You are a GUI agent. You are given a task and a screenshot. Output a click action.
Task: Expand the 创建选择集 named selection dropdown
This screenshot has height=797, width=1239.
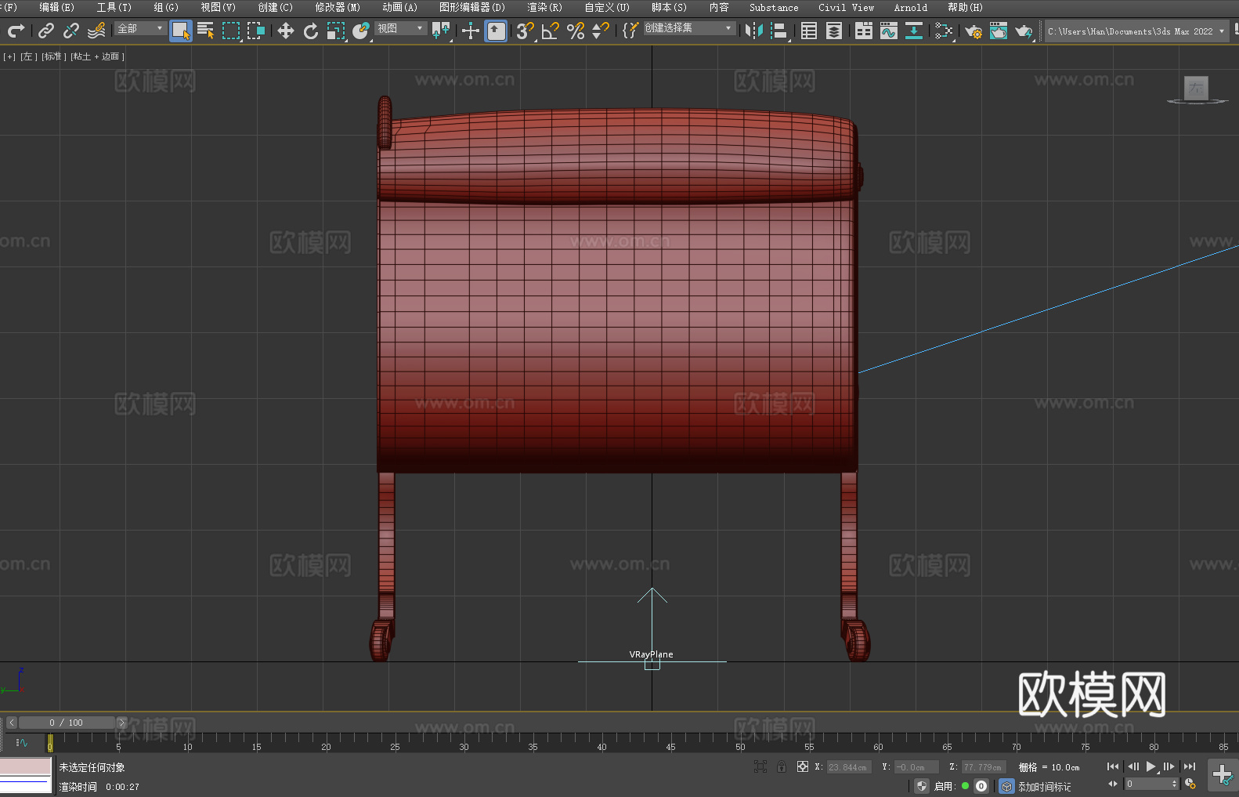point(688,28)
